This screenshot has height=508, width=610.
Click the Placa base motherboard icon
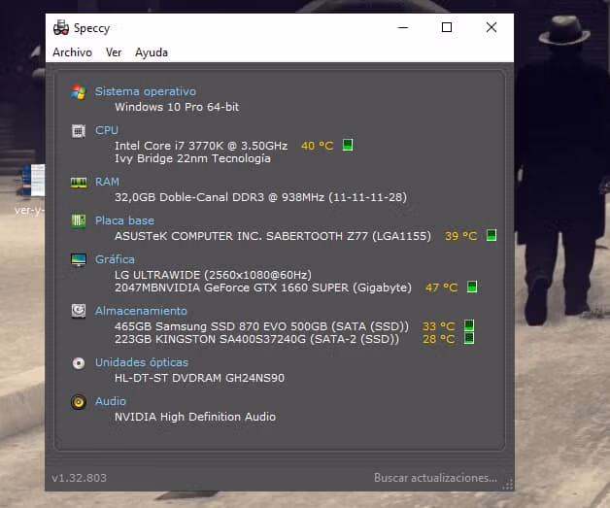[x=79, y=220]
